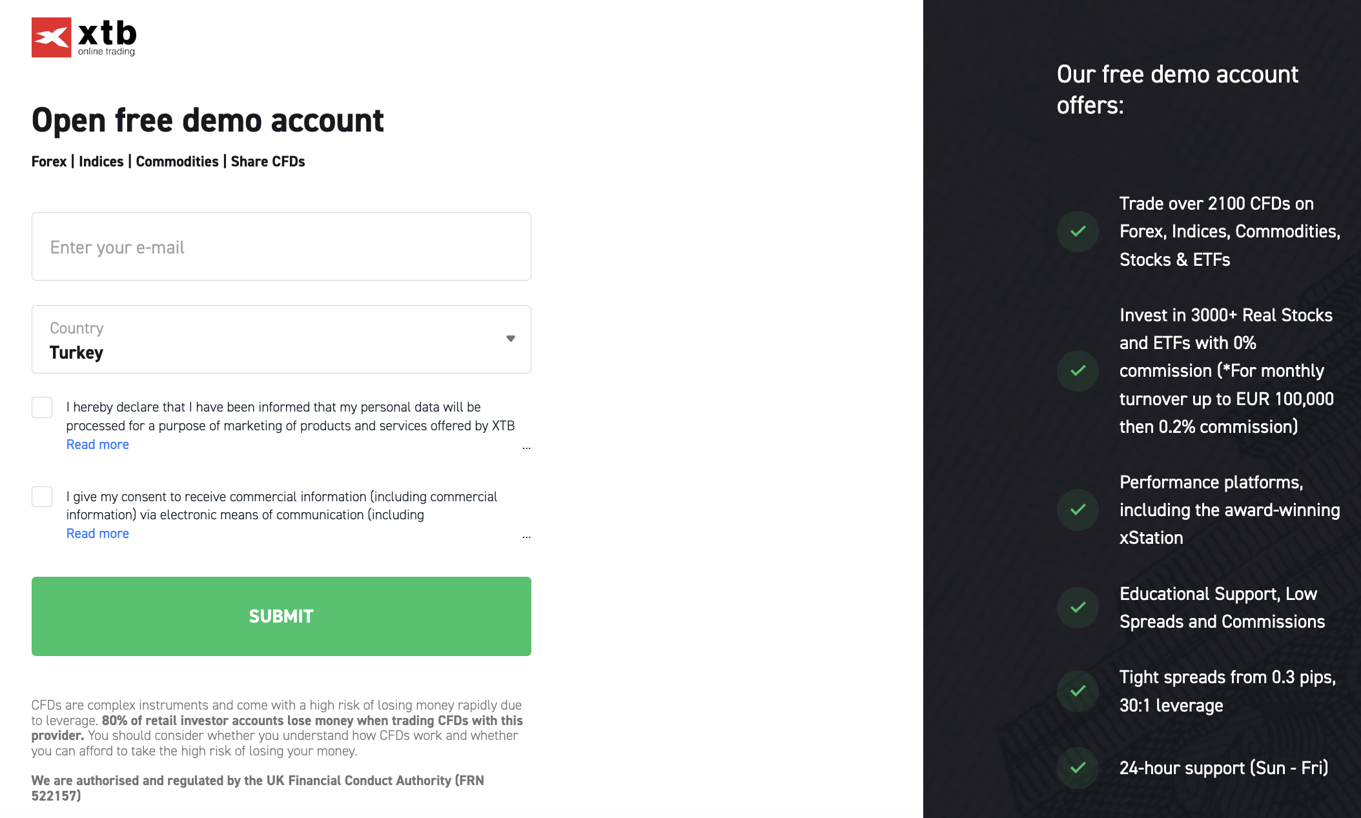Click checkmark icon beside Educational Support
1361x818 pixels.
point(1078,608)
